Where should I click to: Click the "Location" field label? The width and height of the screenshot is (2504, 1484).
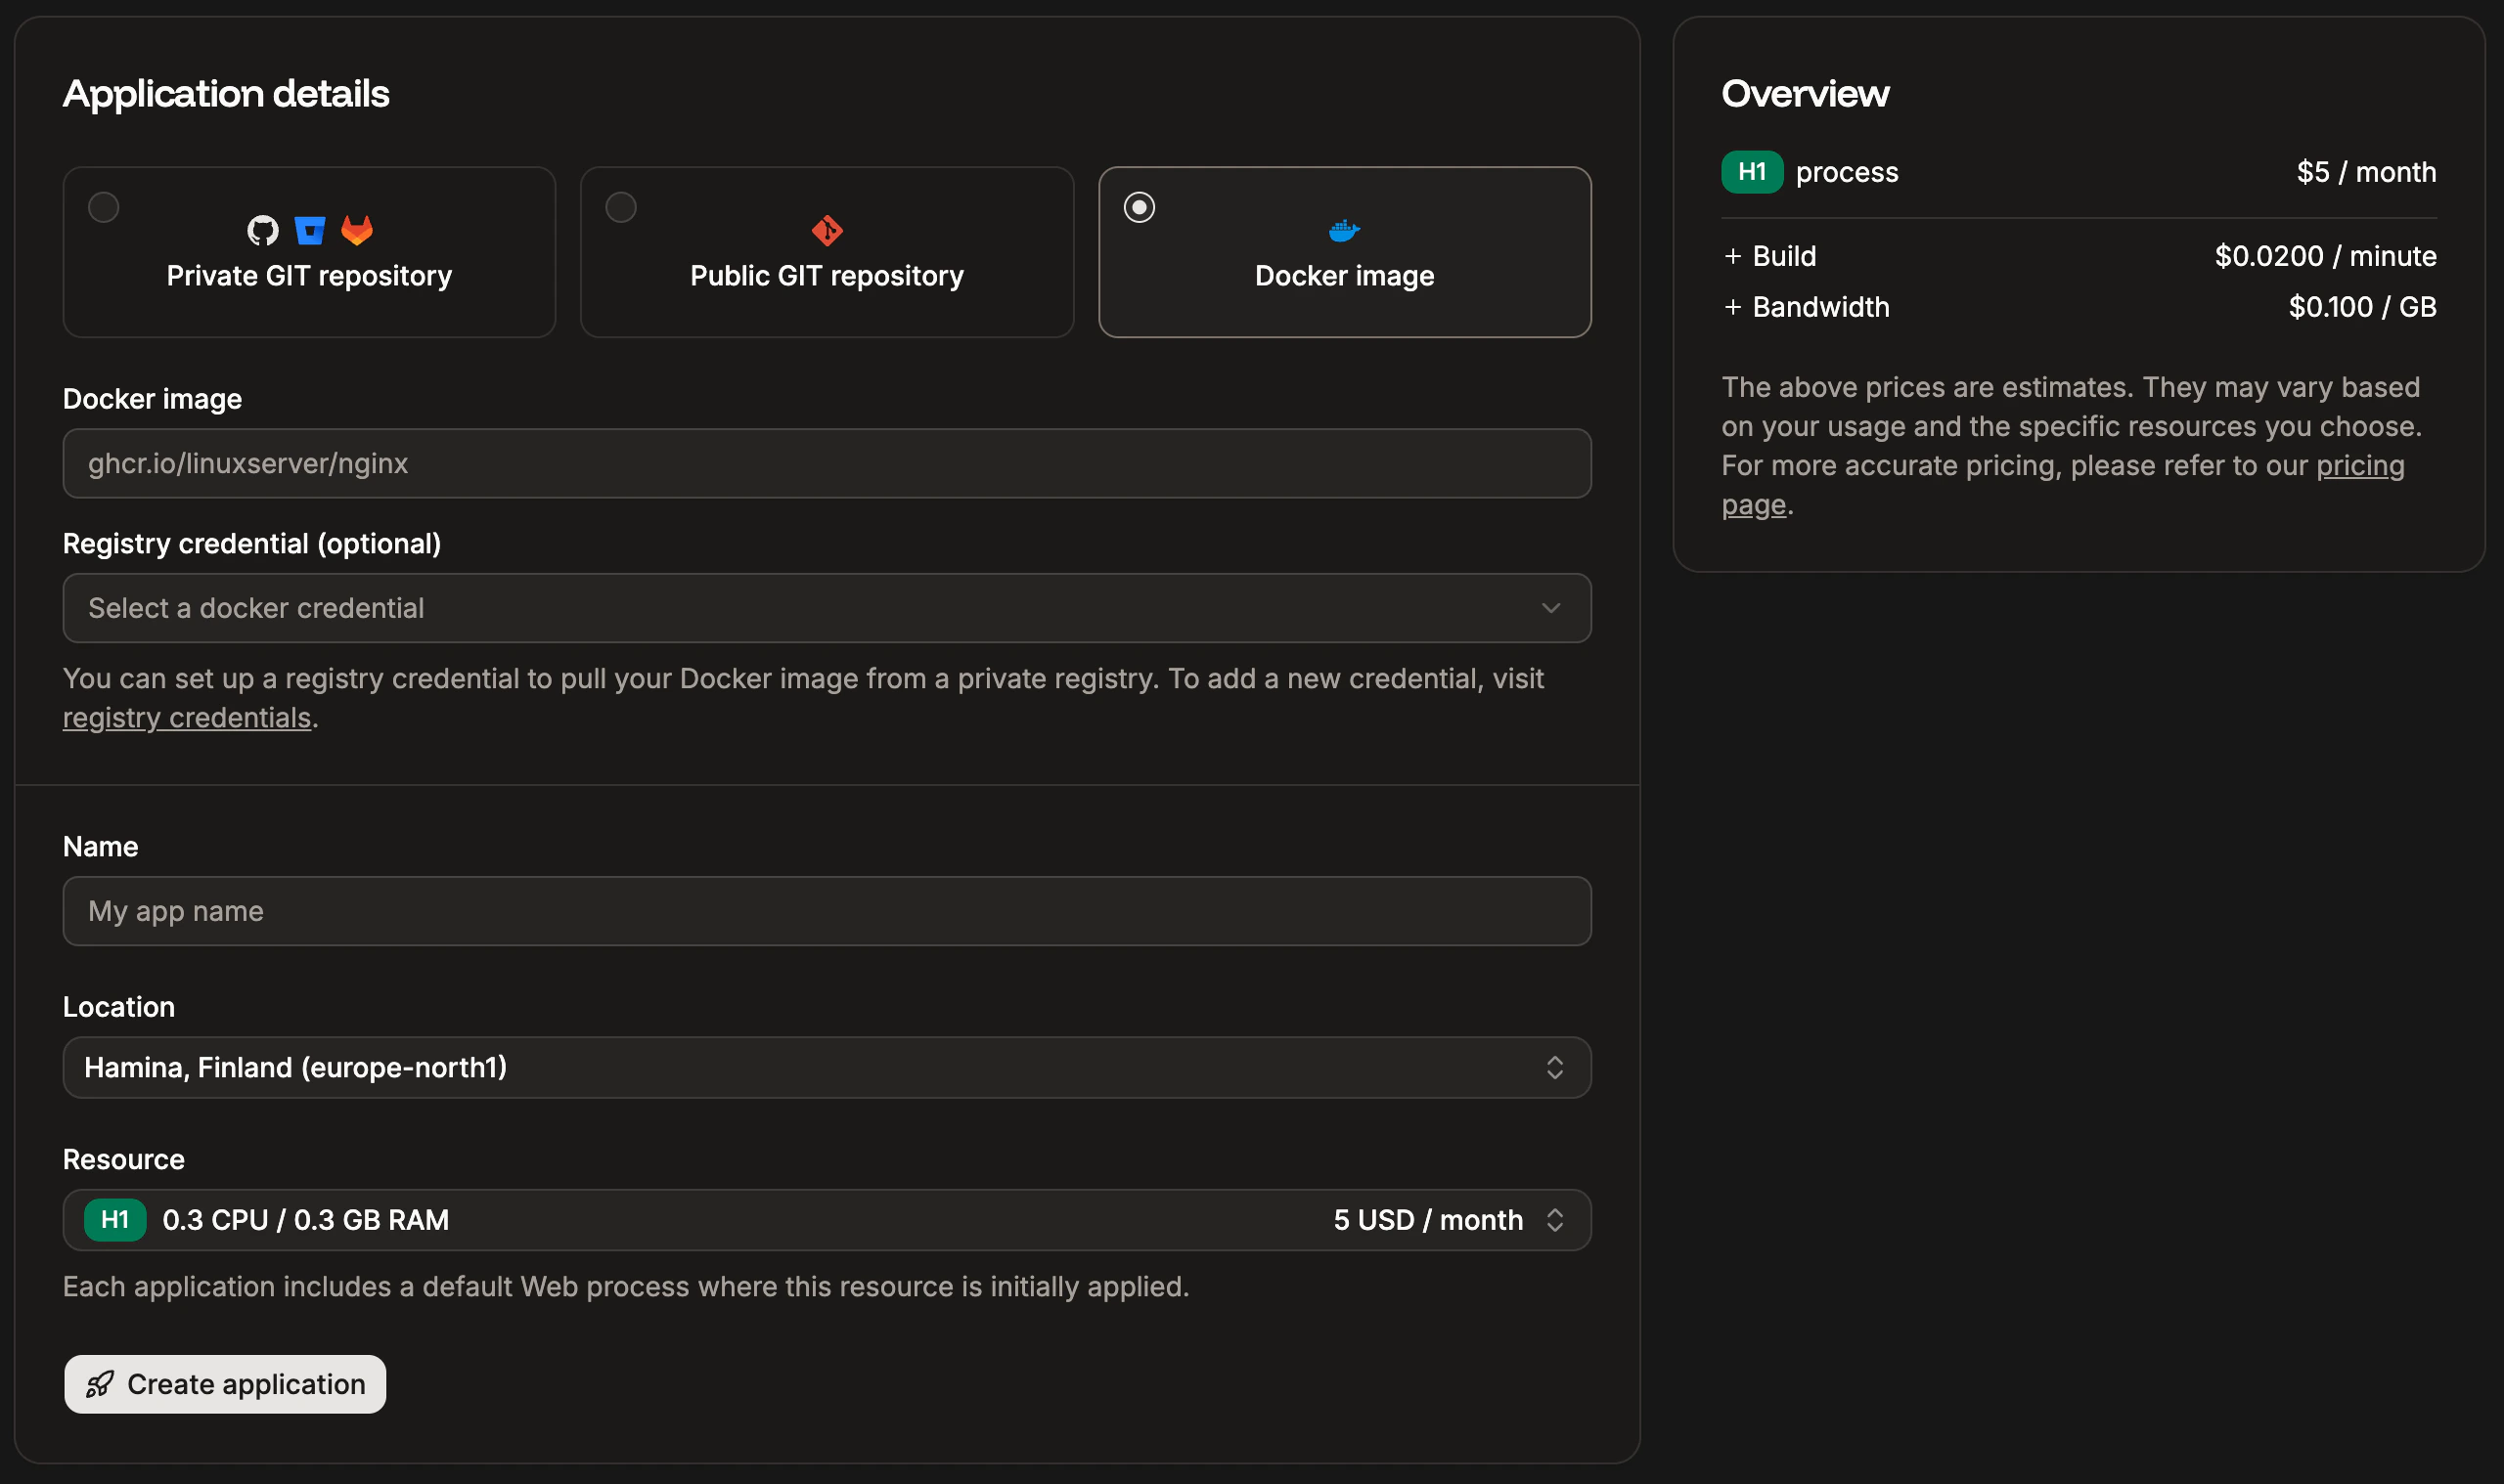119,1007
